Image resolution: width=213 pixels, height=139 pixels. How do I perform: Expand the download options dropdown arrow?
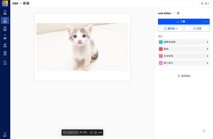[x=207, y=22]
